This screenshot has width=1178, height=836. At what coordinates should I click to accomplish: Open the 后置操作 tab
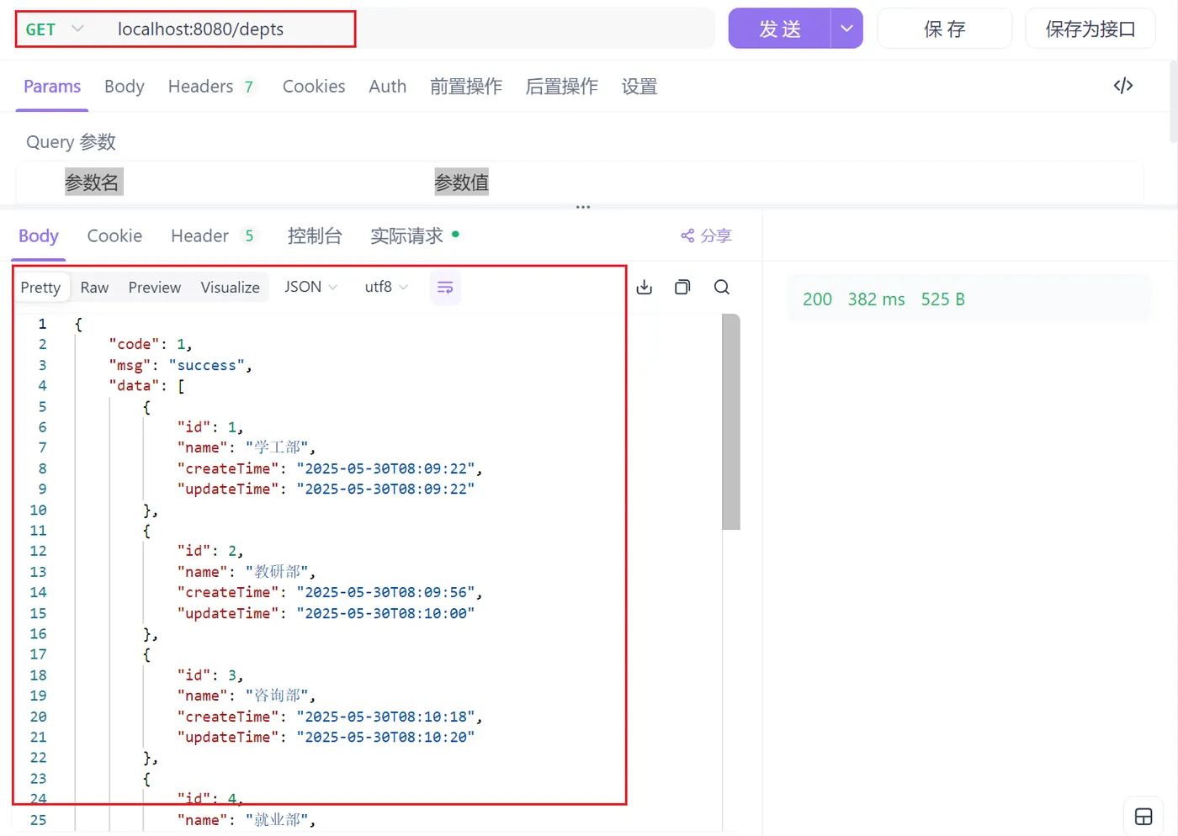(x=562, y=87)
